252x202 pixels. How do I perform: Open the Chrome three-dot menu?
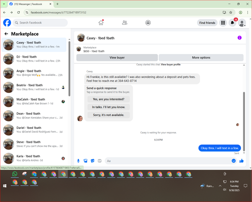point(247,12)
